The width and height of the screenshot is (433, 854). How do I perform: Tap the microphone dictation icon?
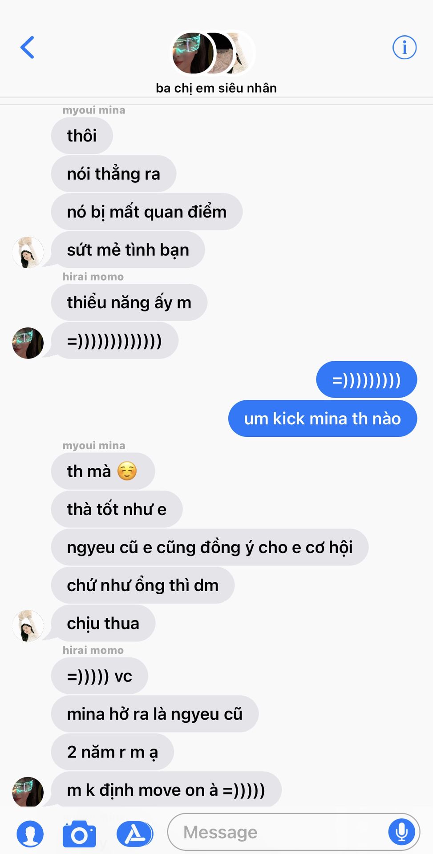pos(402,831)
